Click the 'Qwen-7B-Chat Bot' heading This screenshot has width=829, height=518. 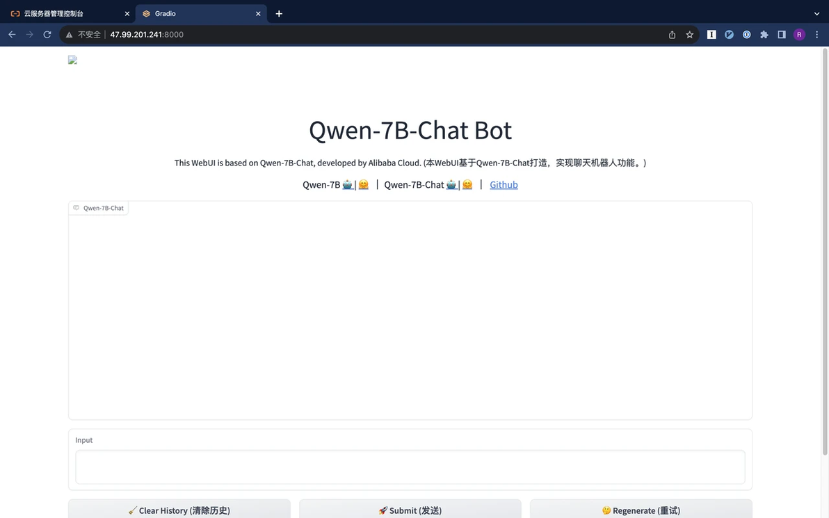pos(410,130)
